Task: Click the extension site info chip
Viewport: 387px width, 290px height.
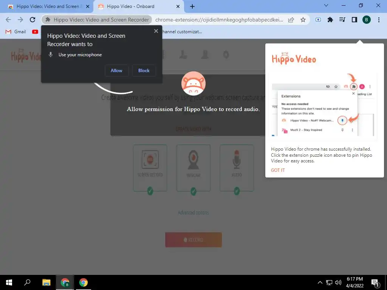Action: tap(97, 20)
